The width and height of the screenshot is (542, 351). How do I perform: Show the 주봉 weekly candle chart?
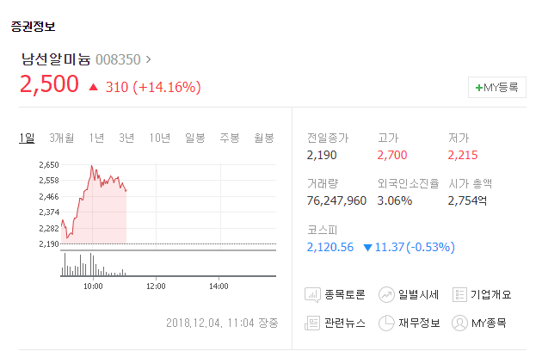click(x=230, y=138)
